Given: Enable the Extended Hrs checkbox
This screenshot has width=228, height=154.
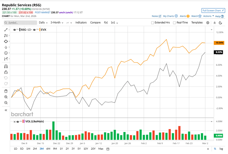Looking at the screenshot, I should coord(152,23).
